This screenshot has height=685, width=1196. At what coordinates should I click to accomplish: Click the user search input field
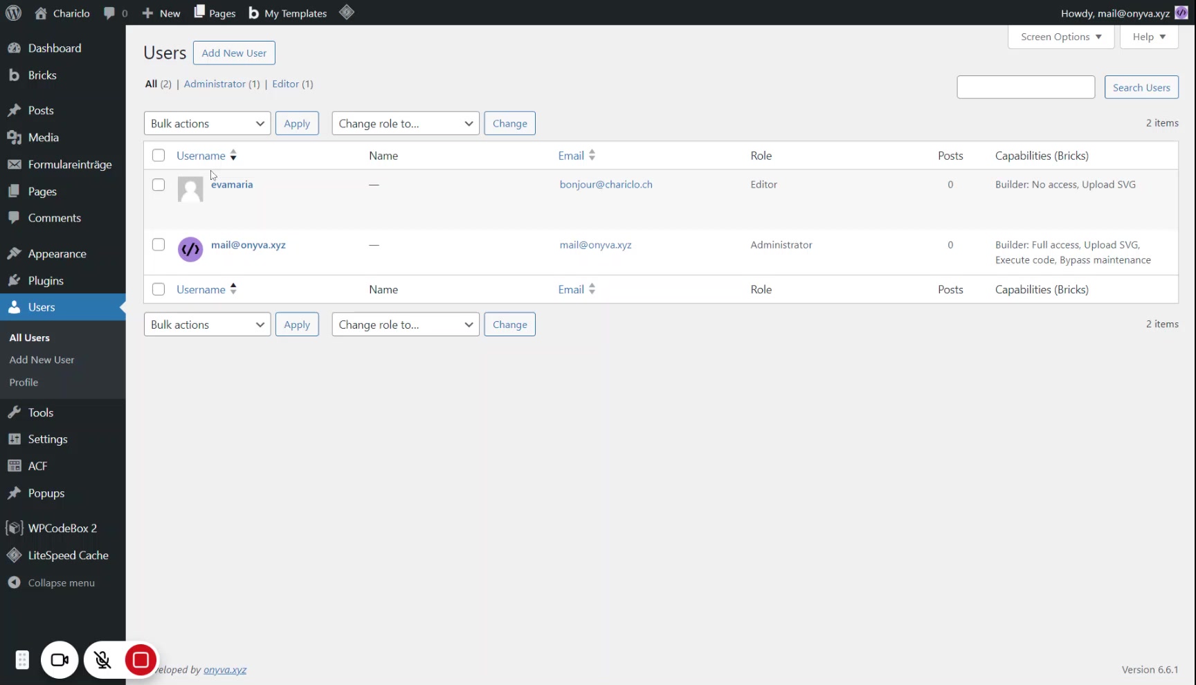pos(1025,87)
